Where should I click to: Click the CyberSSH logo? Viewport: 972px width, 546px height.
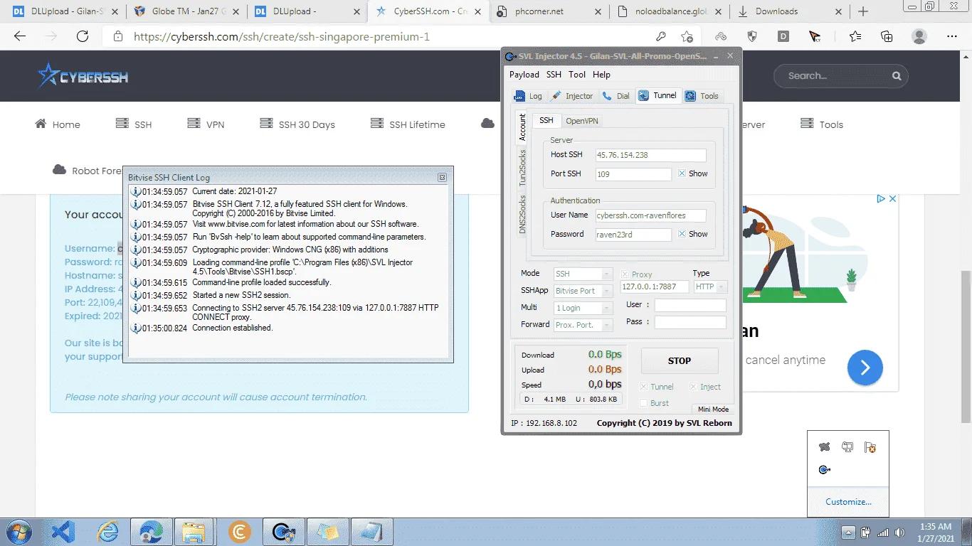tap(83, 76)
